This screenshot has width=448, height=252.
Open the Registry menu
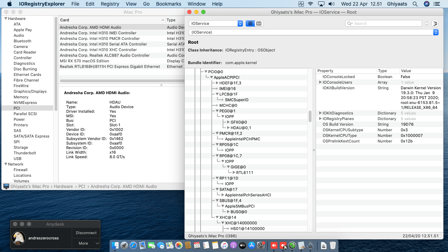tap(110, 4)
